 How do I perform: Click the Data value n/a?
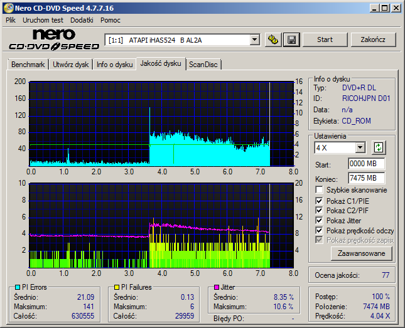pos(347,110)
